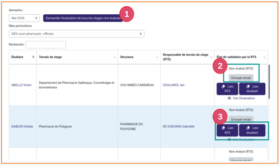
Task: Sort by État de validation par le RTS
Action: (264, 57)
